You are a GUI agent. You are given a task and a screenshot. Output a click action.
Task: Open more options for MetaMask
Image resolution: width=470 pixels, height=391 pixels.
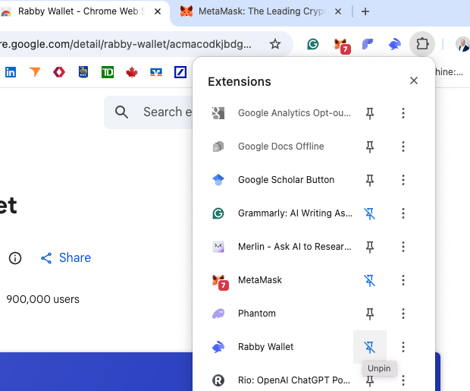403,280
